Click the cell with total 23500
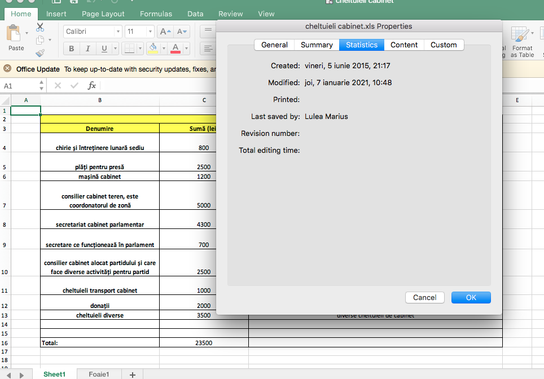Viewport: 544px width, 379px height. [204, 342]
